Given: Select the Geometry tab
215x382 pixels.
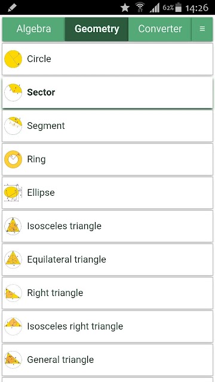Looking at the screenshot, I should point(97,29).
